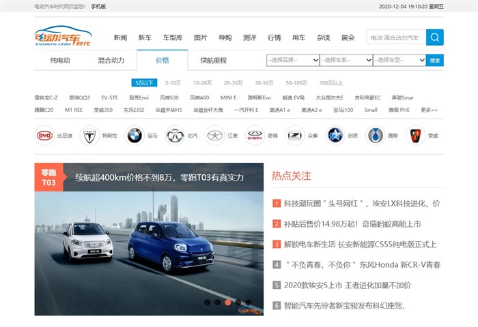Open the 新闻 menu item
This screenshot has width=478, height=327.
coord(120,37)
